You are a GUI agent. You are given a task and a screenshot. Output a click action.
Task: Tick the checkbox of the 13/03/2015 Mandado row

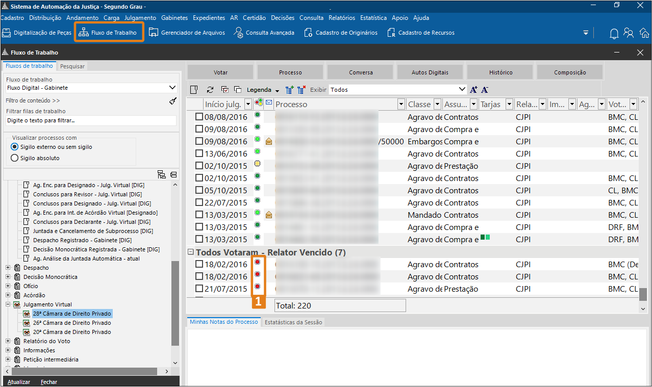coord(199,215)
